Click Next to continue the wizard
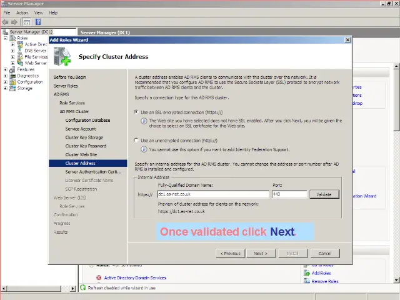The width and height of the screenshot is (400, 300). pyautogui.click(x=260, y=253)
